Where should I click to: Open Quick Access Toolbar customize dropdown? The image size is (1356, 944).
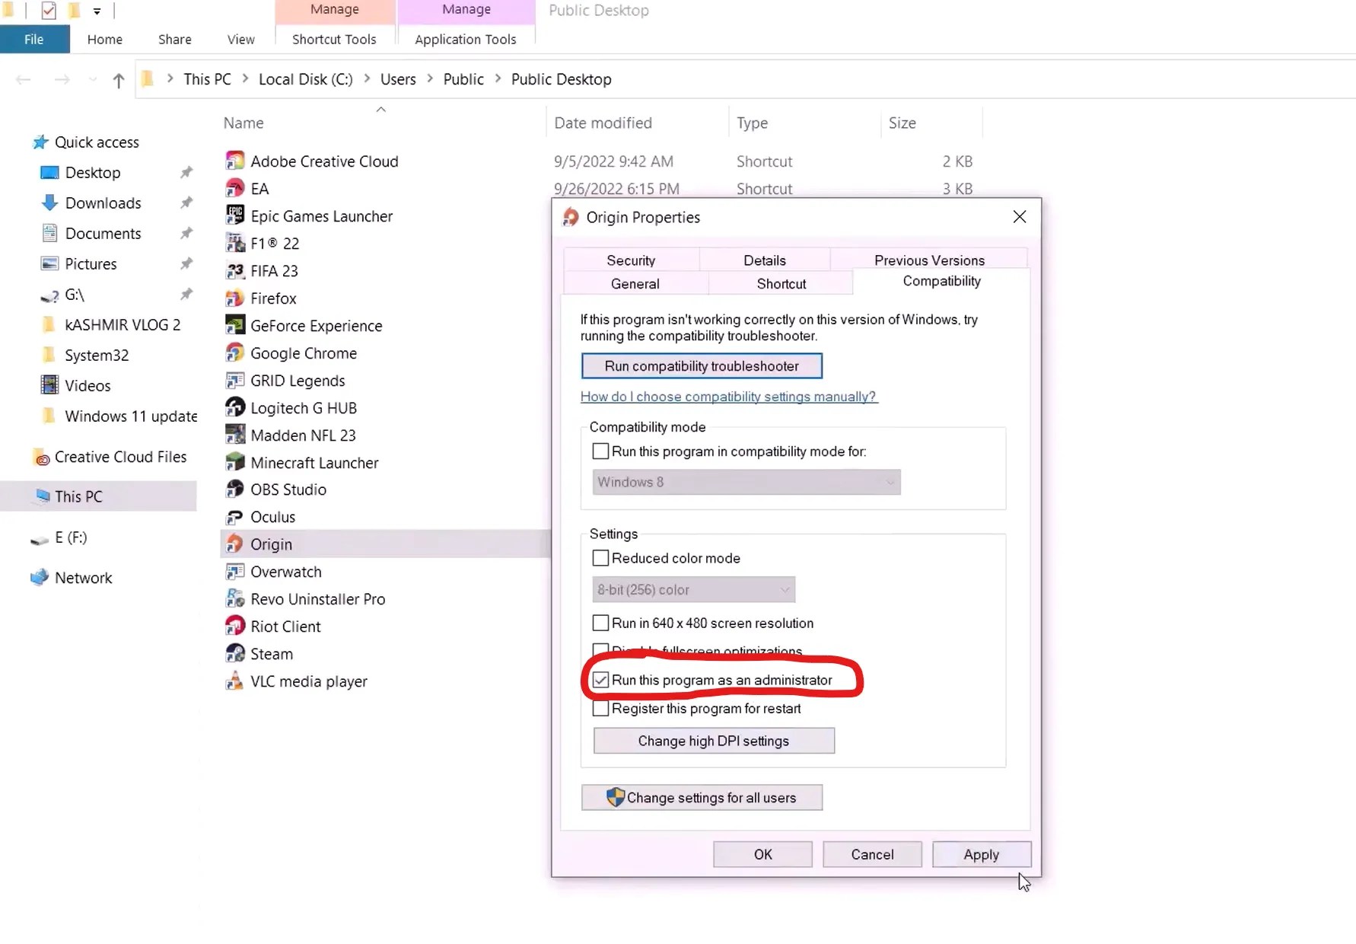coord(97,11)
